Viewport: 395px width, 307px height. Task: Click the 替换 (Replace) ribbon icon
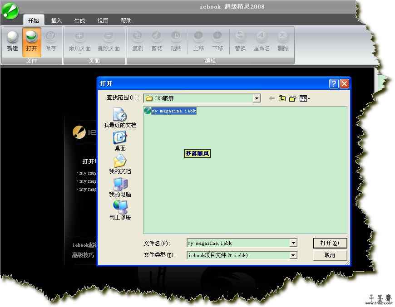[240, 41]
